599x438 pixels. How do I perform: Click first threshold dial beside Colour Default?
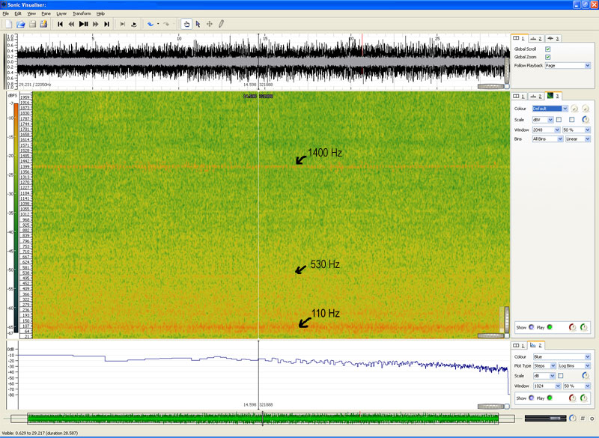574,109
